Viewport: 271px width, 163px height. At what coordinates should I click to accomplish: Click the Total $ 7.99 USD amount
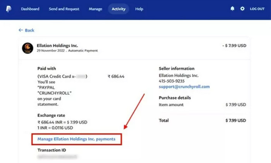[x=236, y=121]
